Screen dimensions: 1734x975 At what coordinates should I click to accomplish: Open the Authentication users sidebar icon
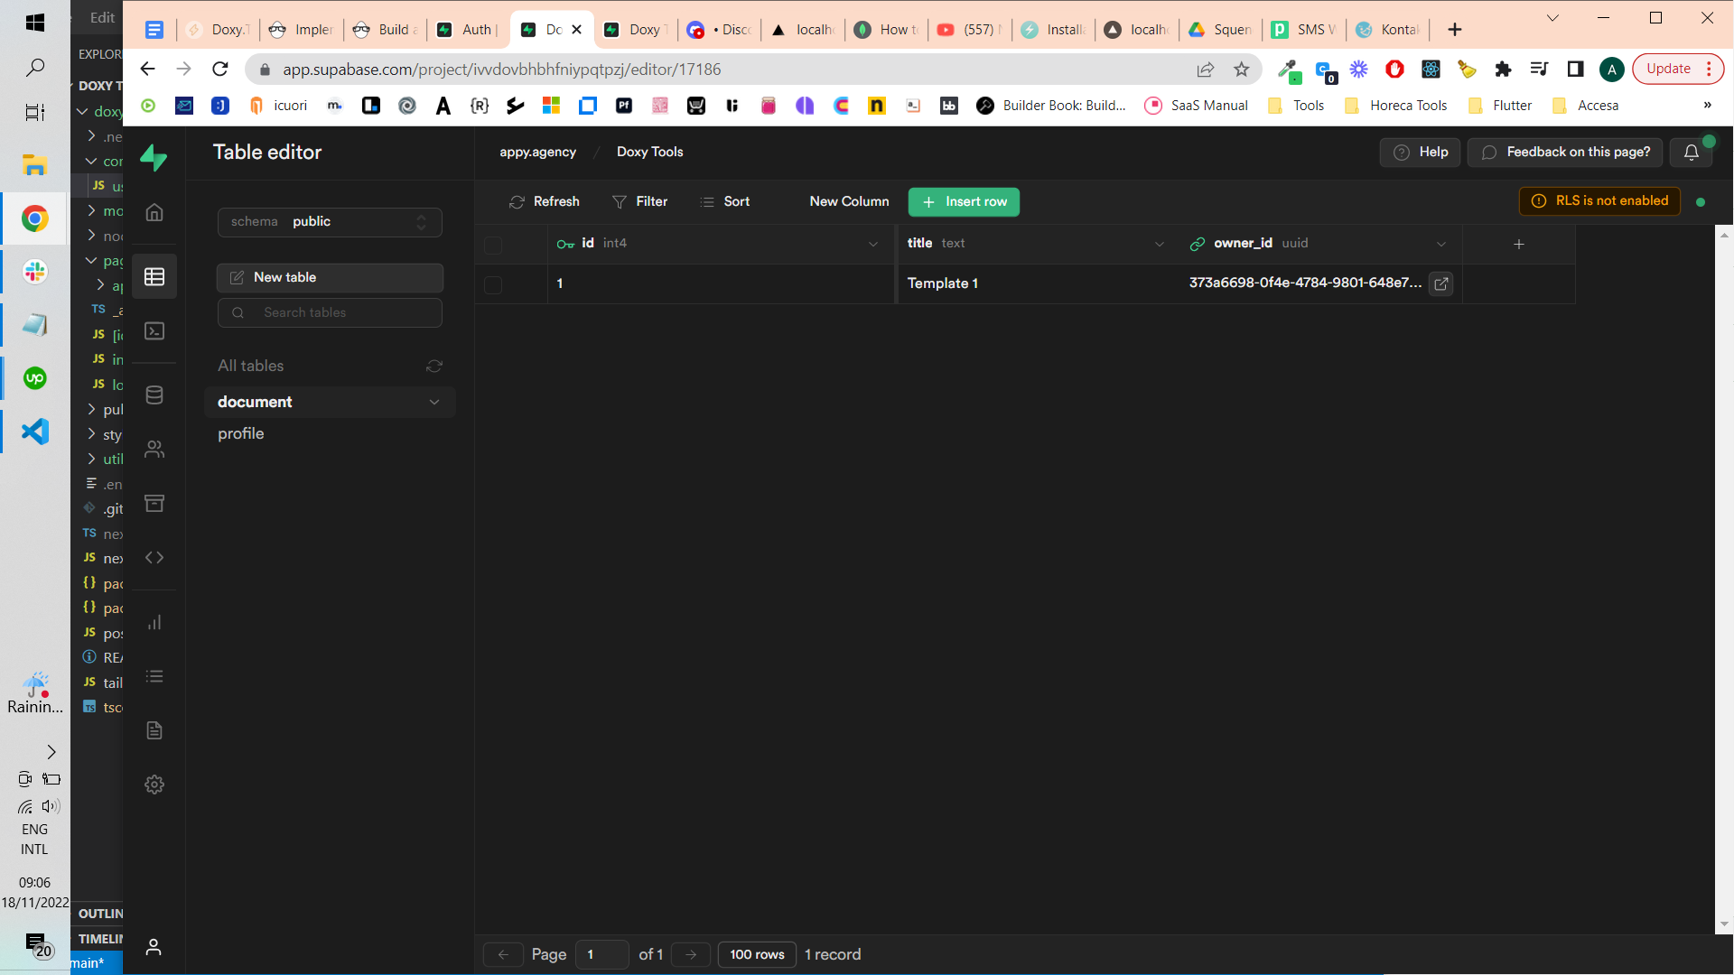coord(154,450)
